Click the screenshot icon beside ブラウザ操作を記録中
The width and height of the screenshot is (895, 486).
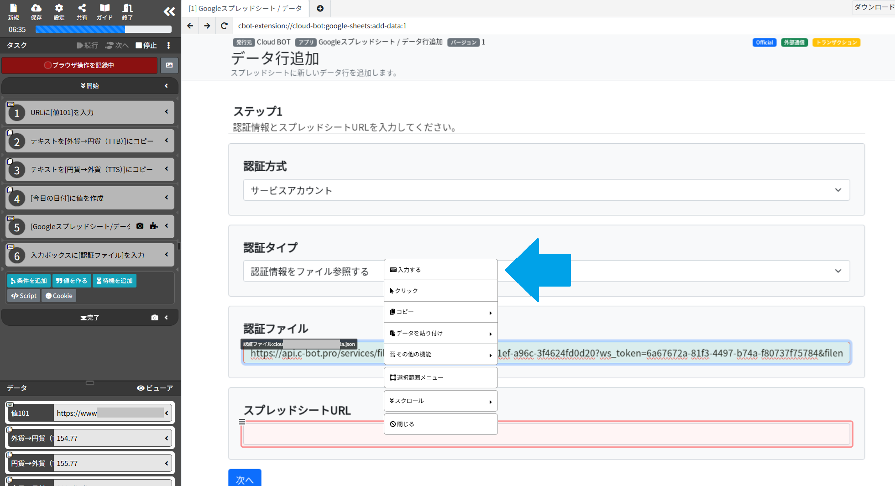pos(169,65)
